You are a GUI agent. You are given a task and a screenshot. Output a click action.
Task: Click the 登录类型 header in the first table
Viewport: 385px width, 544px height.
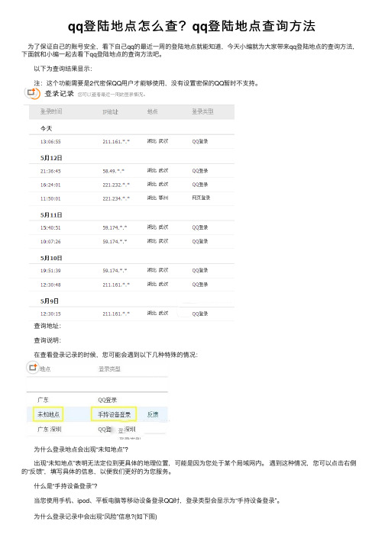[x=202, y=111]
